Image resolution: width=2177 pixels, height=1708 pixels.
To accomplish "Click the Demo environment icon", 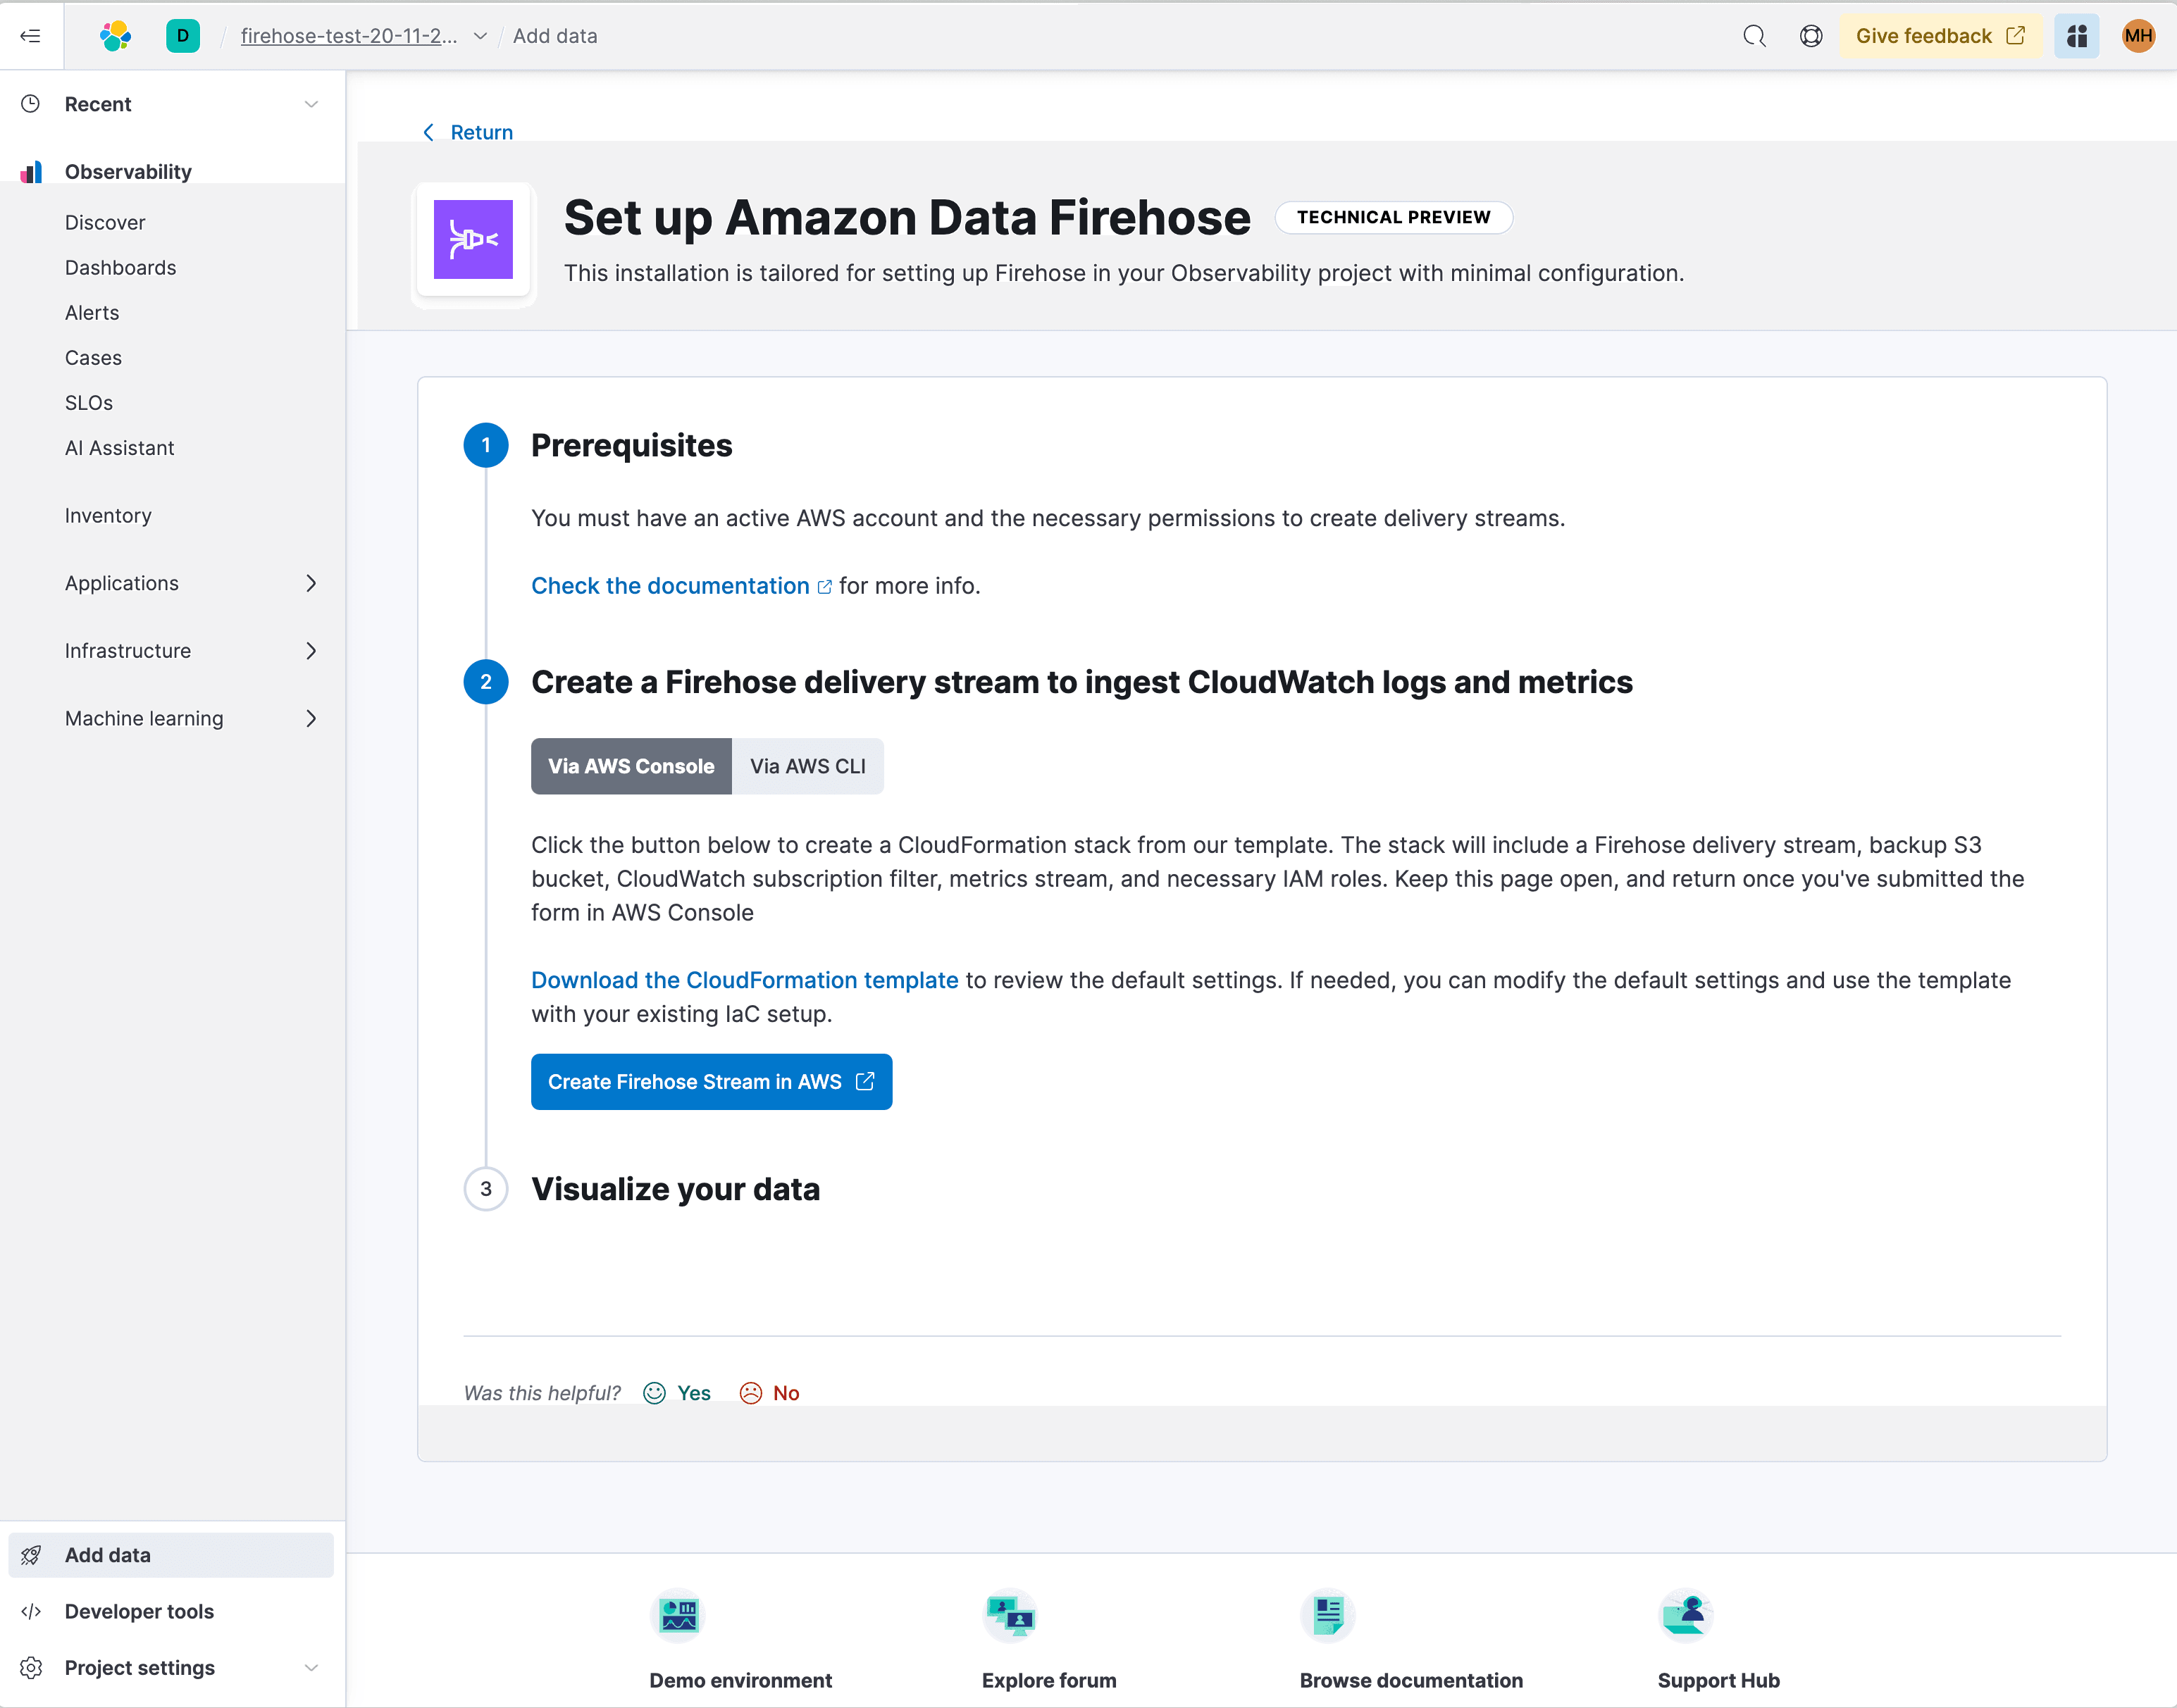I will pos(678,1614).
